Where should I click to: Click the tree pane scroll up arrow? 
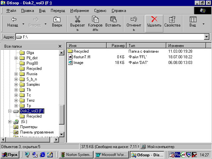tap(61, 53)
